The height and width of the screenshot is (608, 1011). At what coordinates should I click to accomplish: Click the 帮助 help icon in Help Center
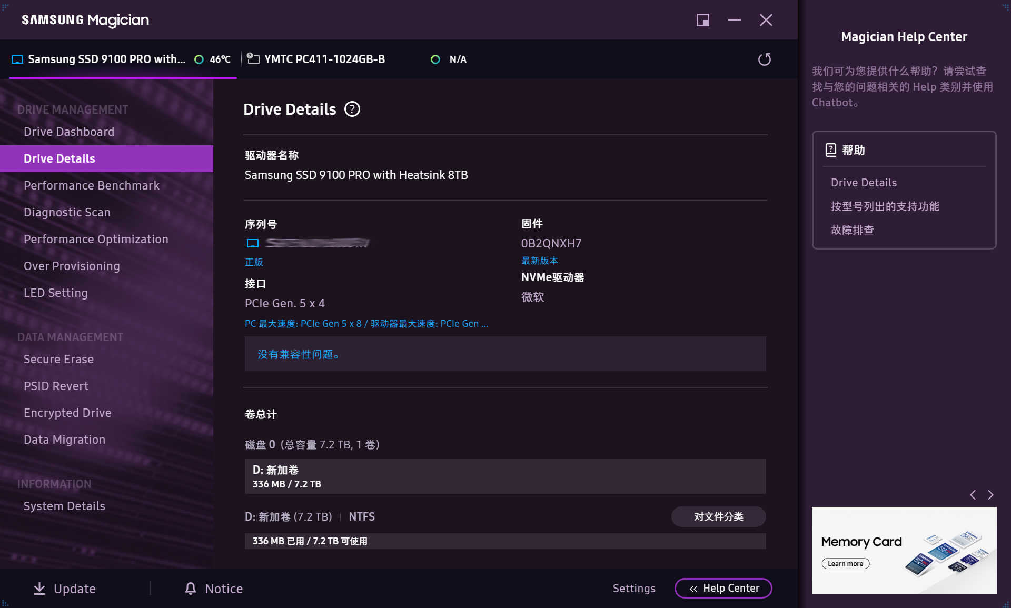tap(830, 150)
